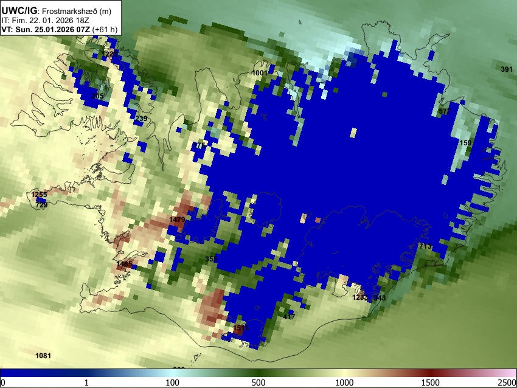
Task: Click the 'UWC/IG: Frostmarkshæð (m)' title text
Action: click(57, 11)
